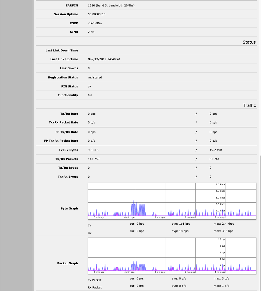
Task: Select the Tx average 161 bps label
Action: pos(181,224)
